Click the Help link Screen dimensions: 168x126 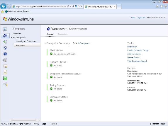(x=133, y=18)
